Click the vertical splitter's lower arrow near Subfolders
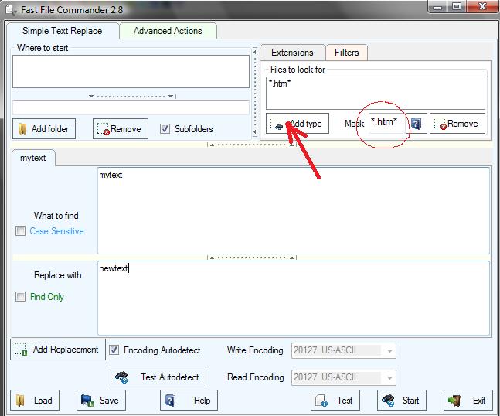The image size is (500, 416). pos(255,131)
